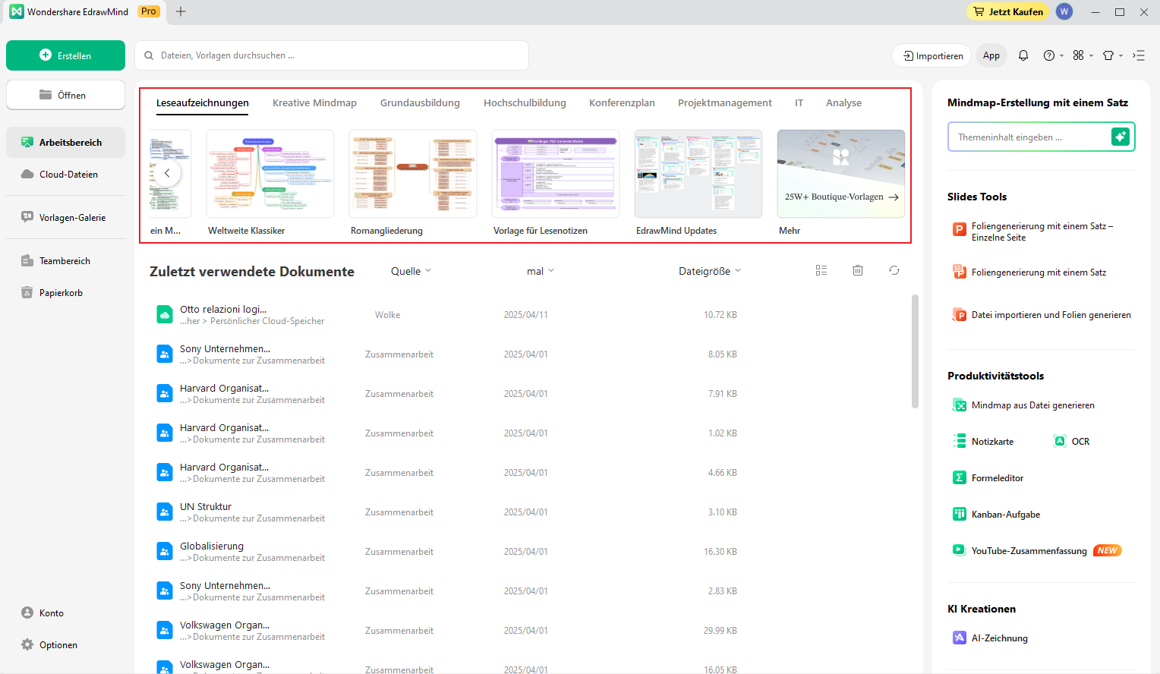Switch to Analyse tab
The image size is (1160, 674).
pos(843,103)
